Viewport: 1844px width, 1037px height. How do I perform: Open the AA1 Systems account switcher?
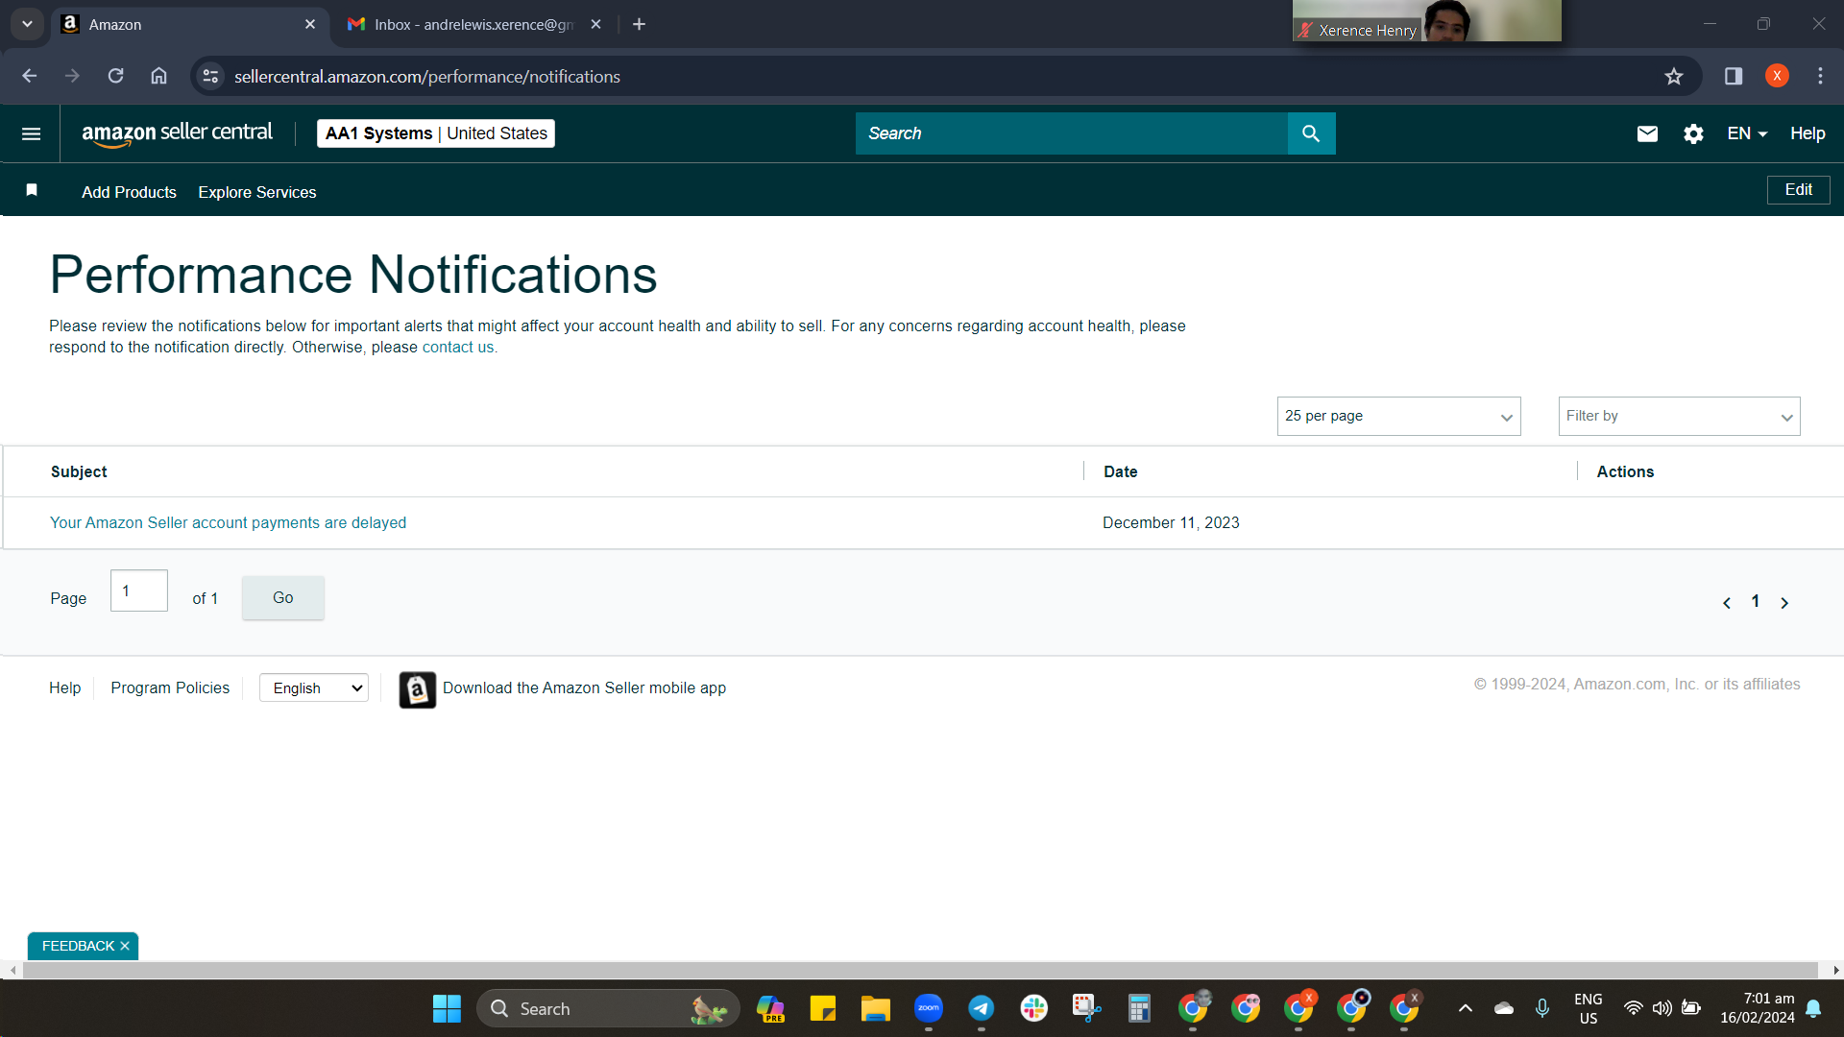click(x=436, y=133)
